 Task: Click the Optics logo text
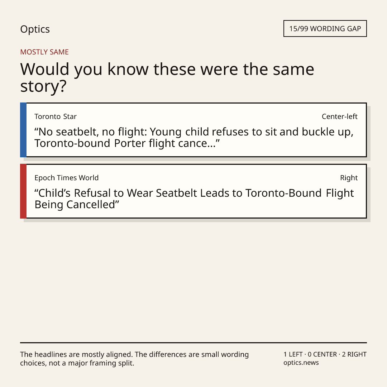[x=35, y=29]
